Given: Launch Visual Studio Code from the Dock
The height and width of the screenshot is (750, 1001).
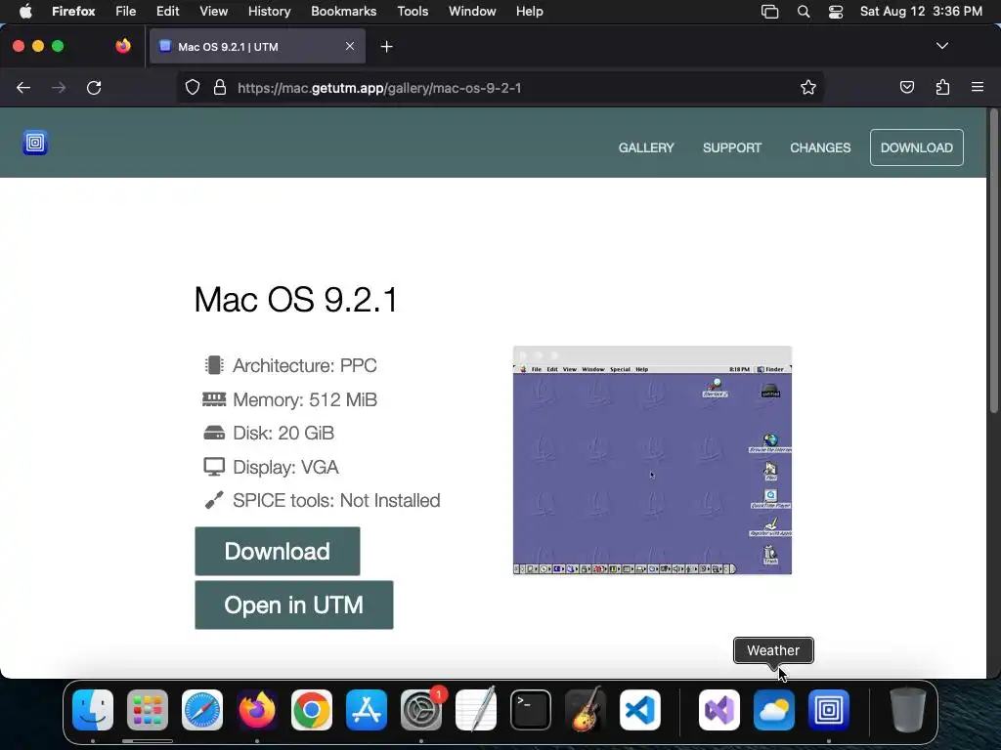Looking at the screenshot, I should tap(639, 710).
